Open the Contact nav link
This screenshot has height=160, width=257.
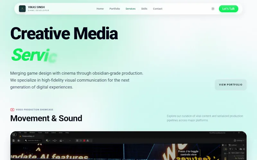(157, 9)
